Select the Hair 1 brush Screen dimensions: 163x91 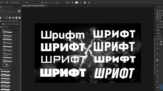pyautogui.click(x=7, y=51)
